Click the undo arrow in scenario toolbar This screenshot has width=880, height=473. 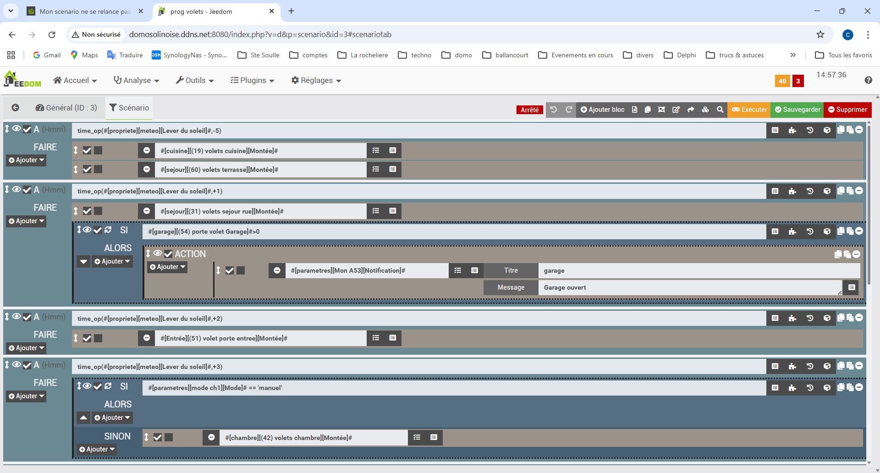pos(554,110)
